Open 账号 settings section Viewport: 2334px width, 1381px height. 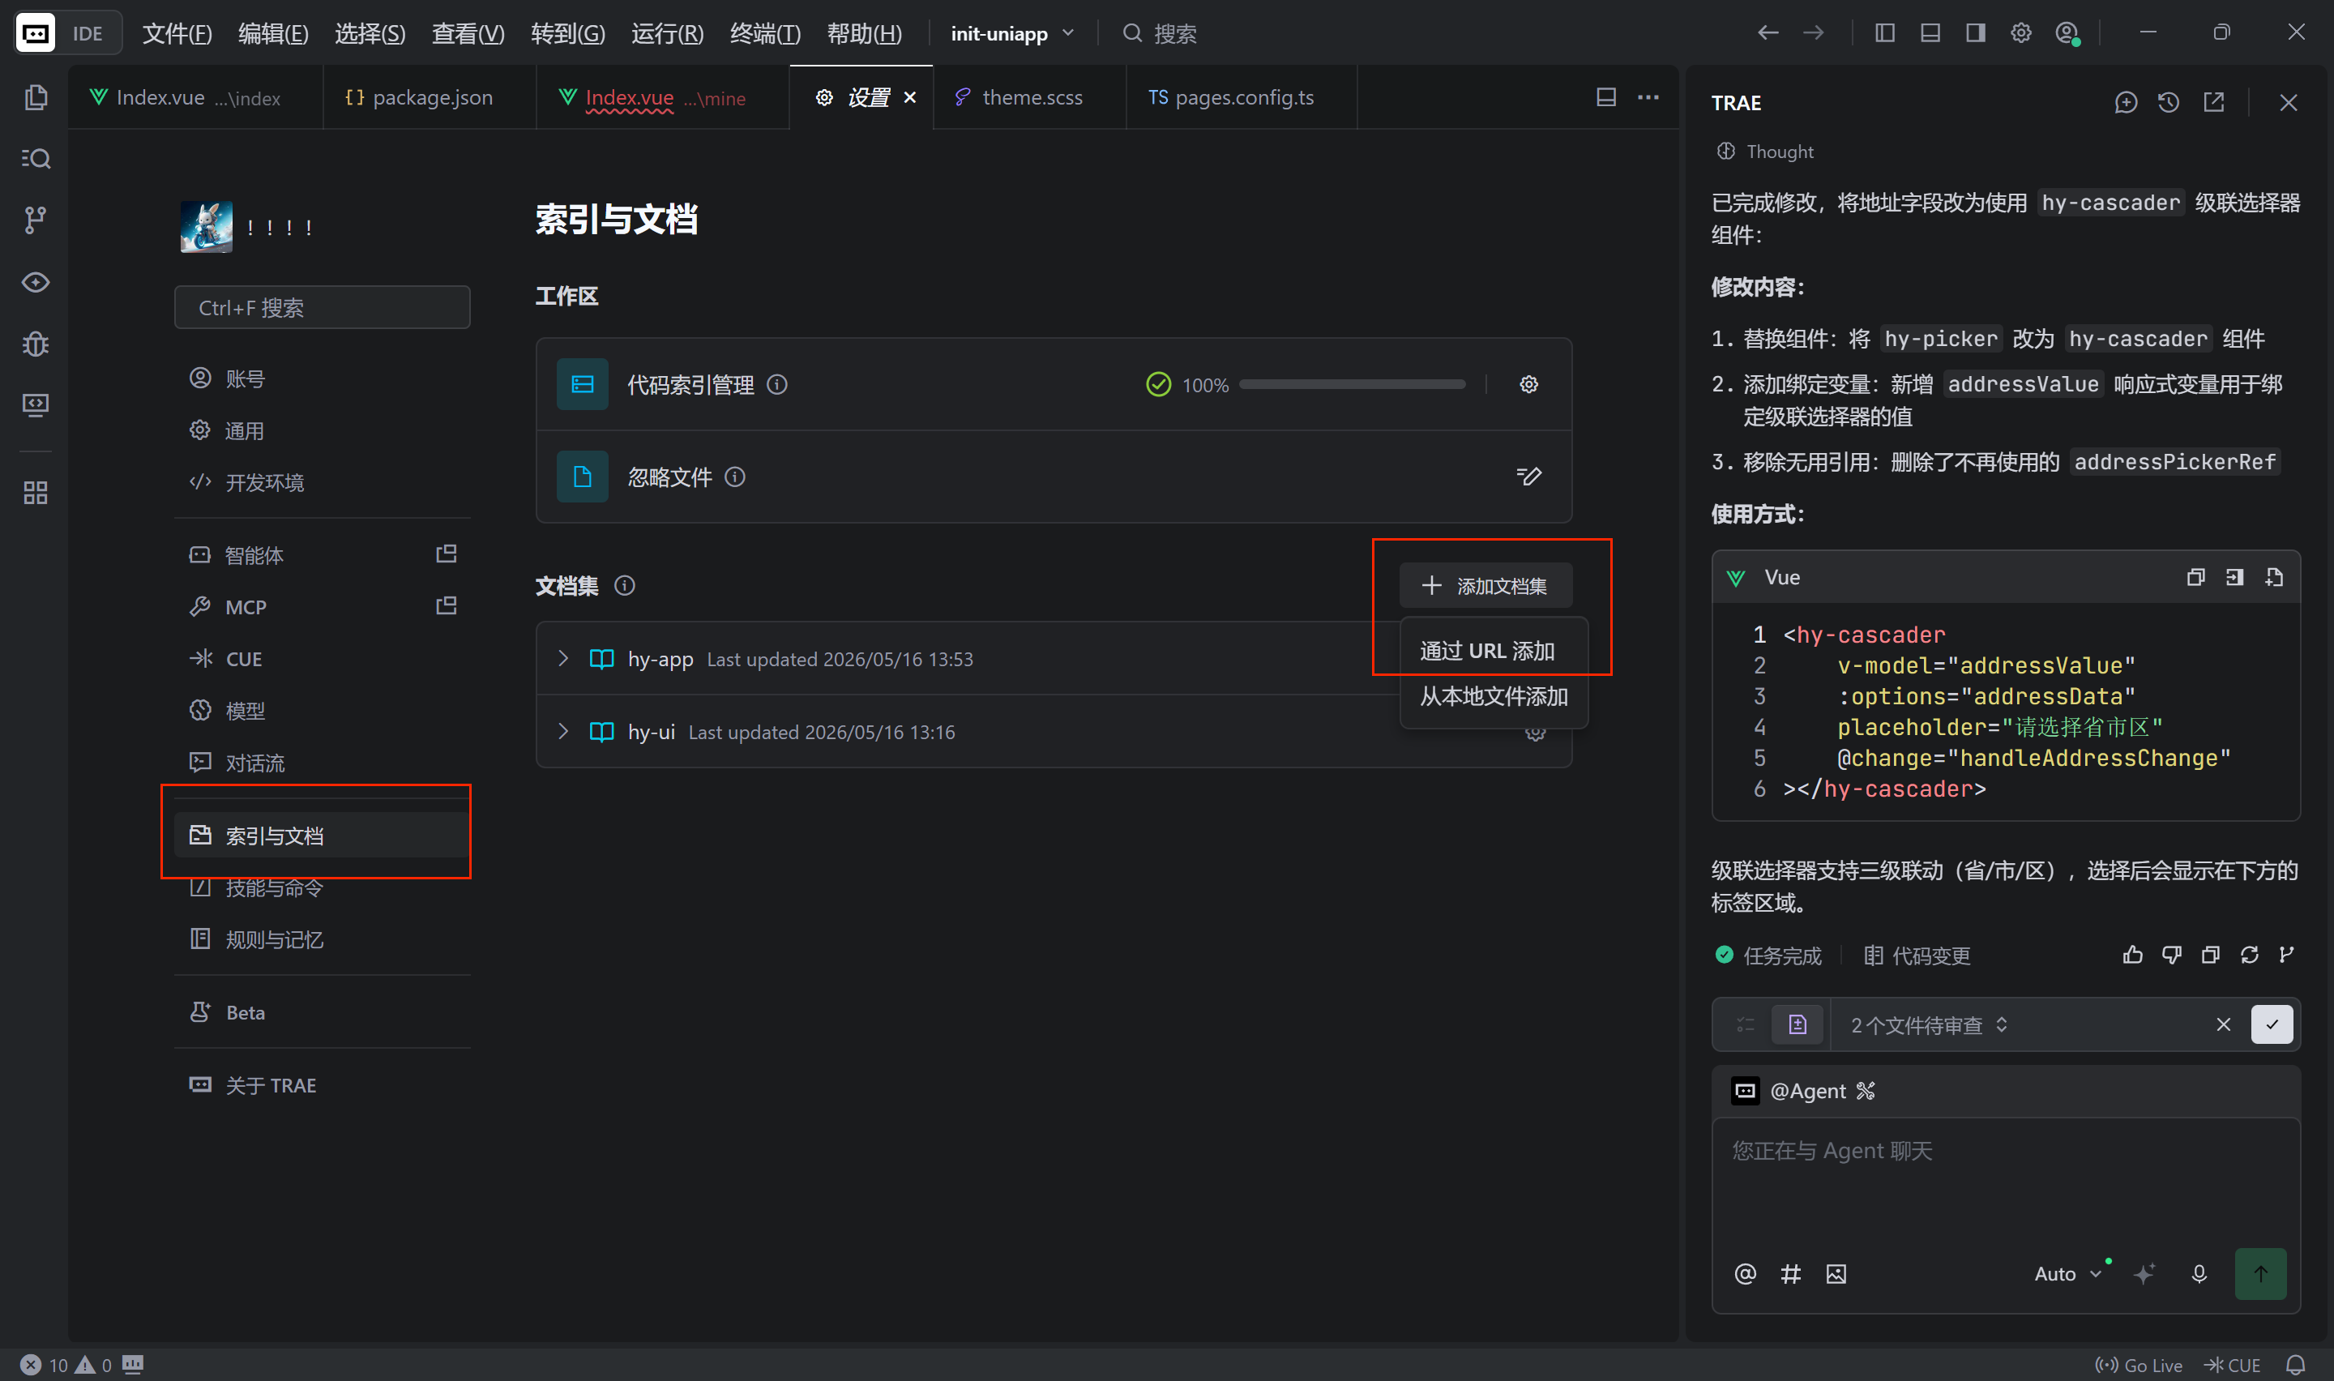[x=322, y=378]
